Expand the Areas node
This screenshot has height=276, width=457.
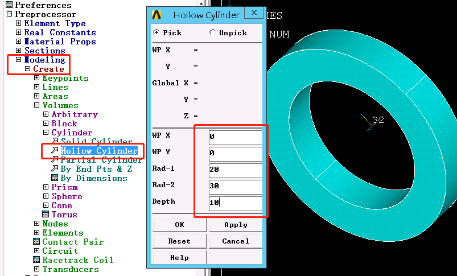[x=36, y=96]
